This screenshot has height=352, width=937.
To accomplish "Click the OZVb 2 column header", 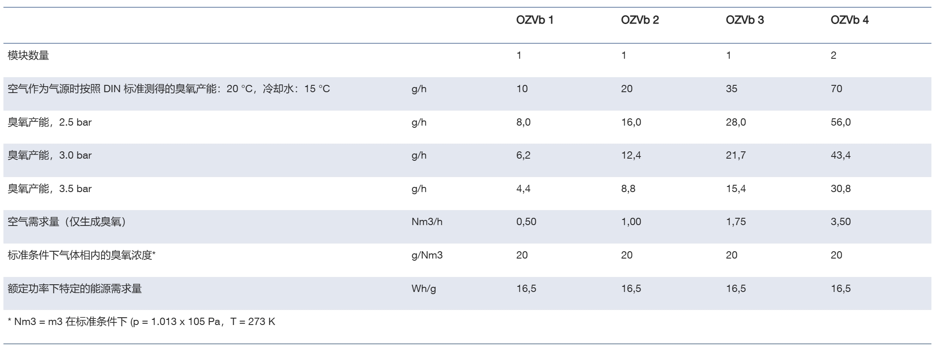I will pyautogui.click(x=640, y=20).
